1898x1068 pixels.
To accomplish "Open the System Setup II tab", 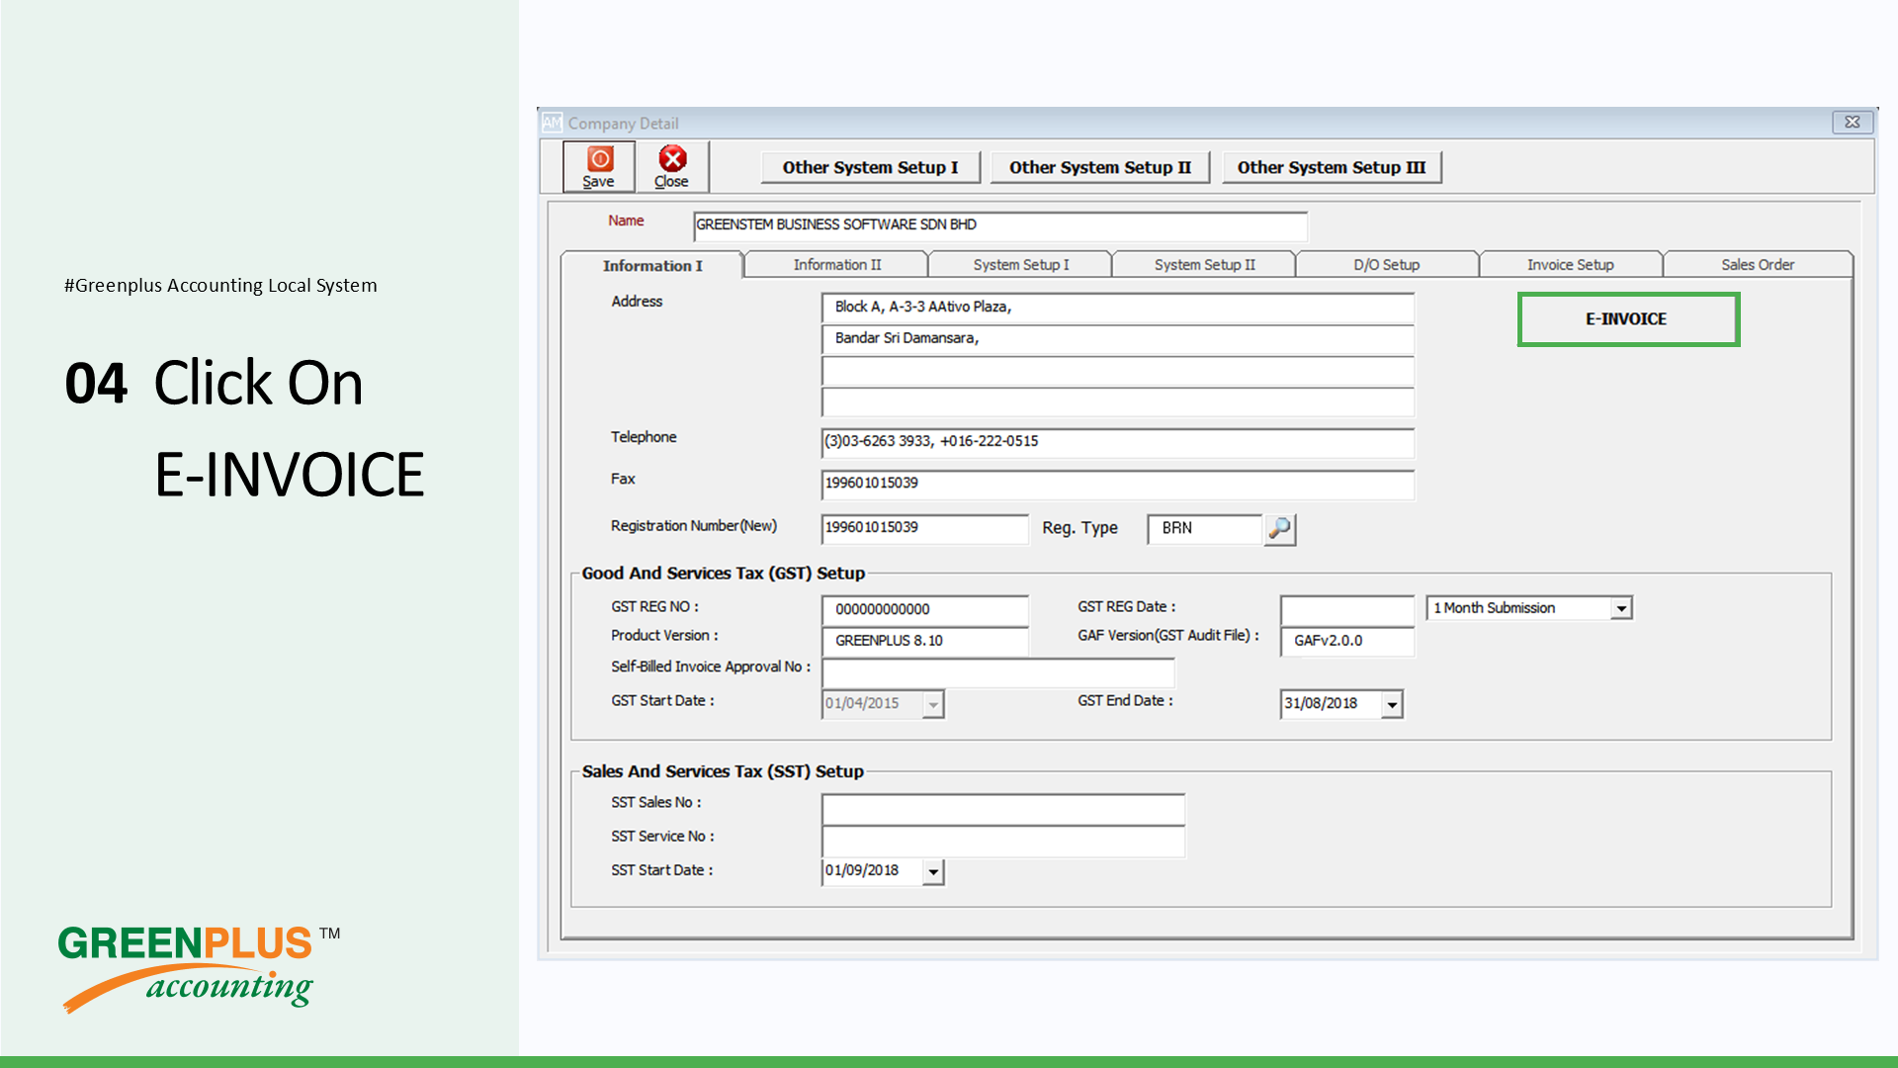I will pos(1204,264).
